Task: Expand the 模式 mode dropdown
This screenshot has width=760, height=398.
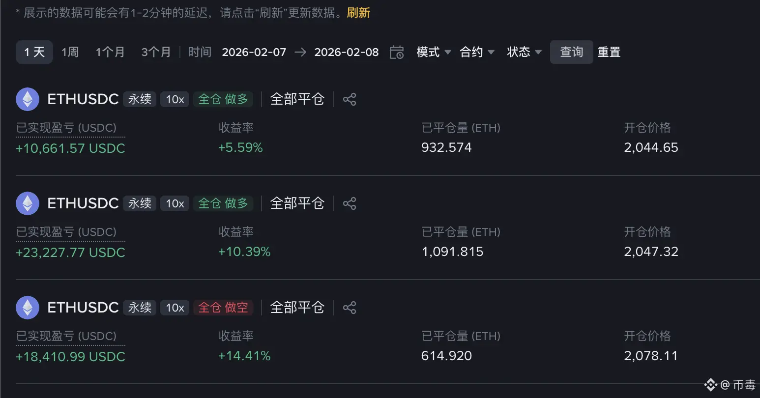Action: coord(434,52)
